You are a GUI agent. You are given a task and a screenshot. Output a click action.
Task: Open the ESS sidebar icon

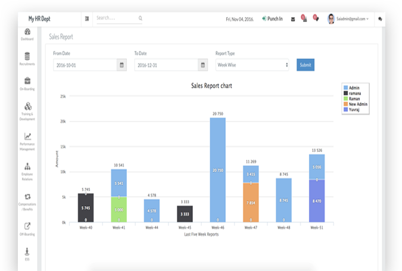[x=27, y=252]
